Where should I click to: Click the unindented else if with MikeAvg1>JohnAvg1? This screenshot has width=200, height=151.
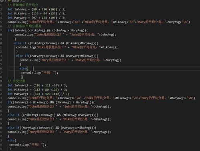(14, 115)
